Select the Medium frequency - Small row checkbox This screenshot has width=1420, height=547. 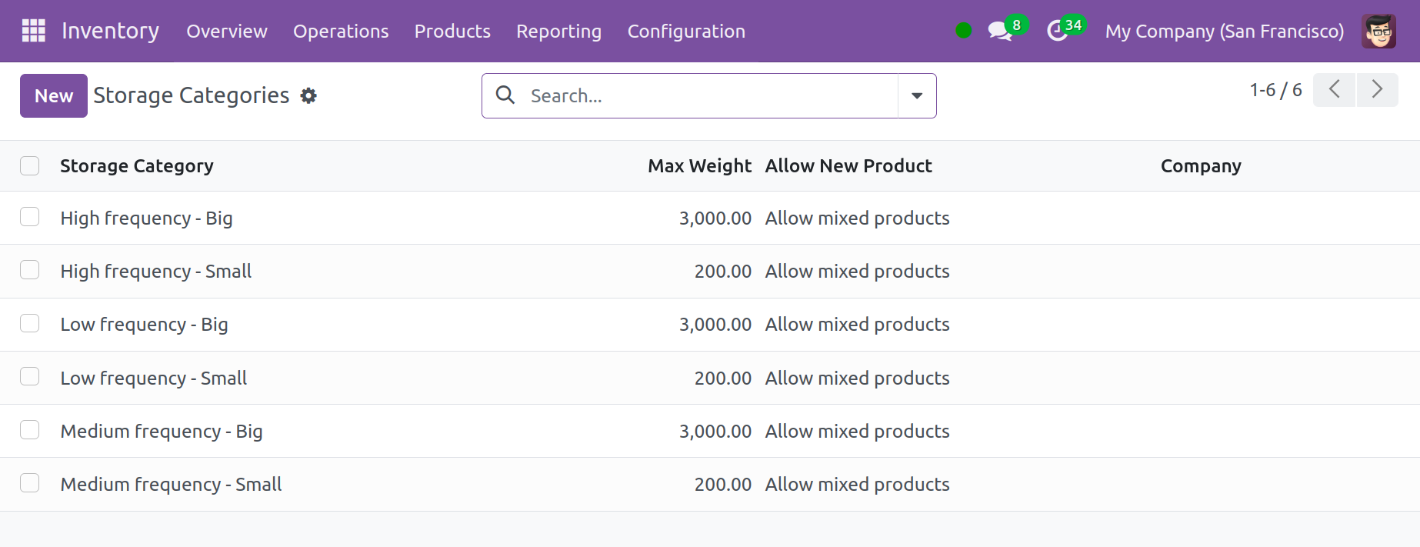pos(30,483)
